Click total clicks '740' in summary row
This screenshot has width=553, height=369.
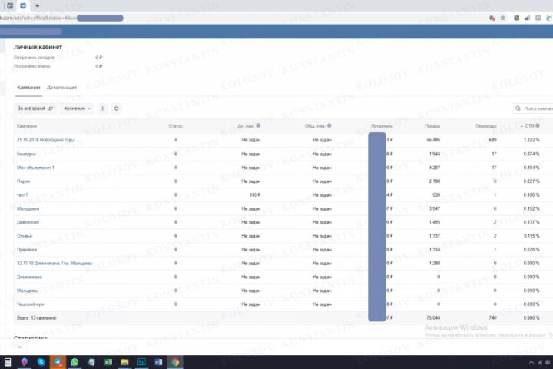pos(492,317)
